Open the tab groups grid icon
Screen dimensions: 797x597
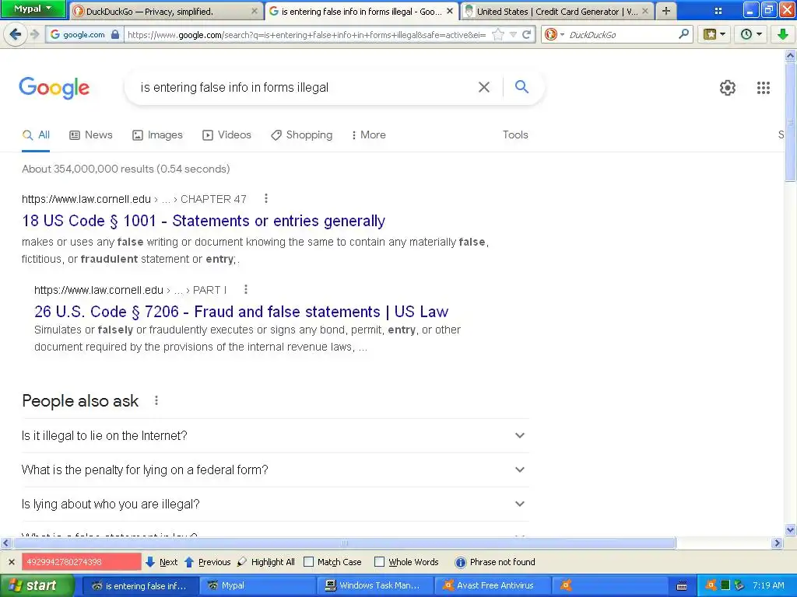718,11
